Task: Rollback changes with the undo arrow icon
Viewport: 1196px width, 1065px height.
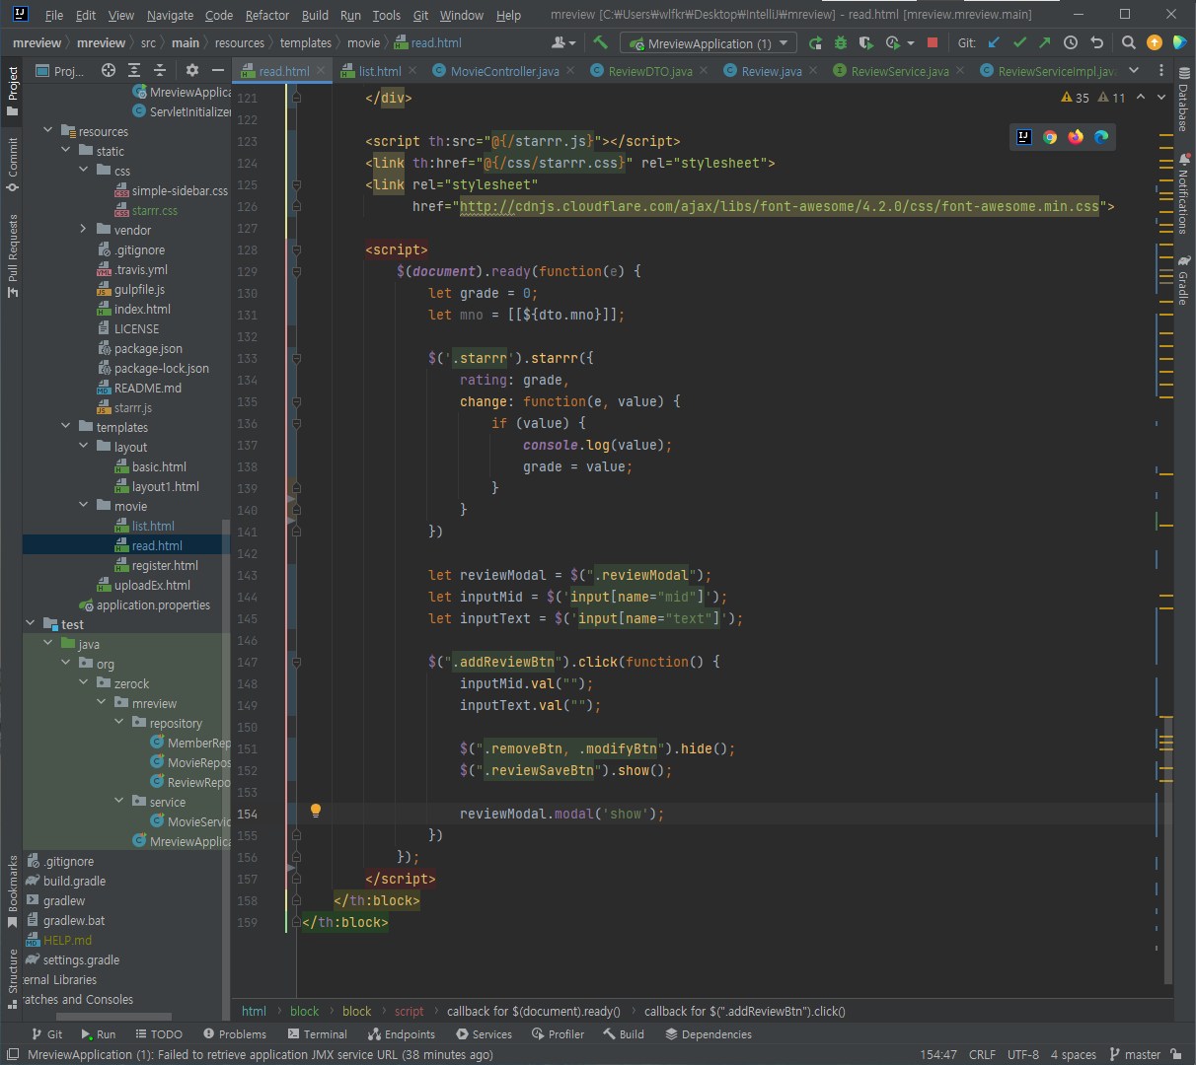Action: (x=1096, y=42)
